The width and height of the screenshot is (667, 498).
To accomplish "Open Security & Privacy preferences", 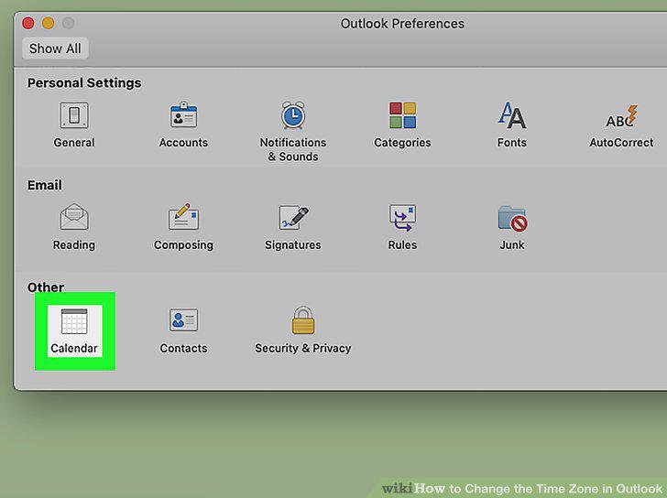I will 303,330.
